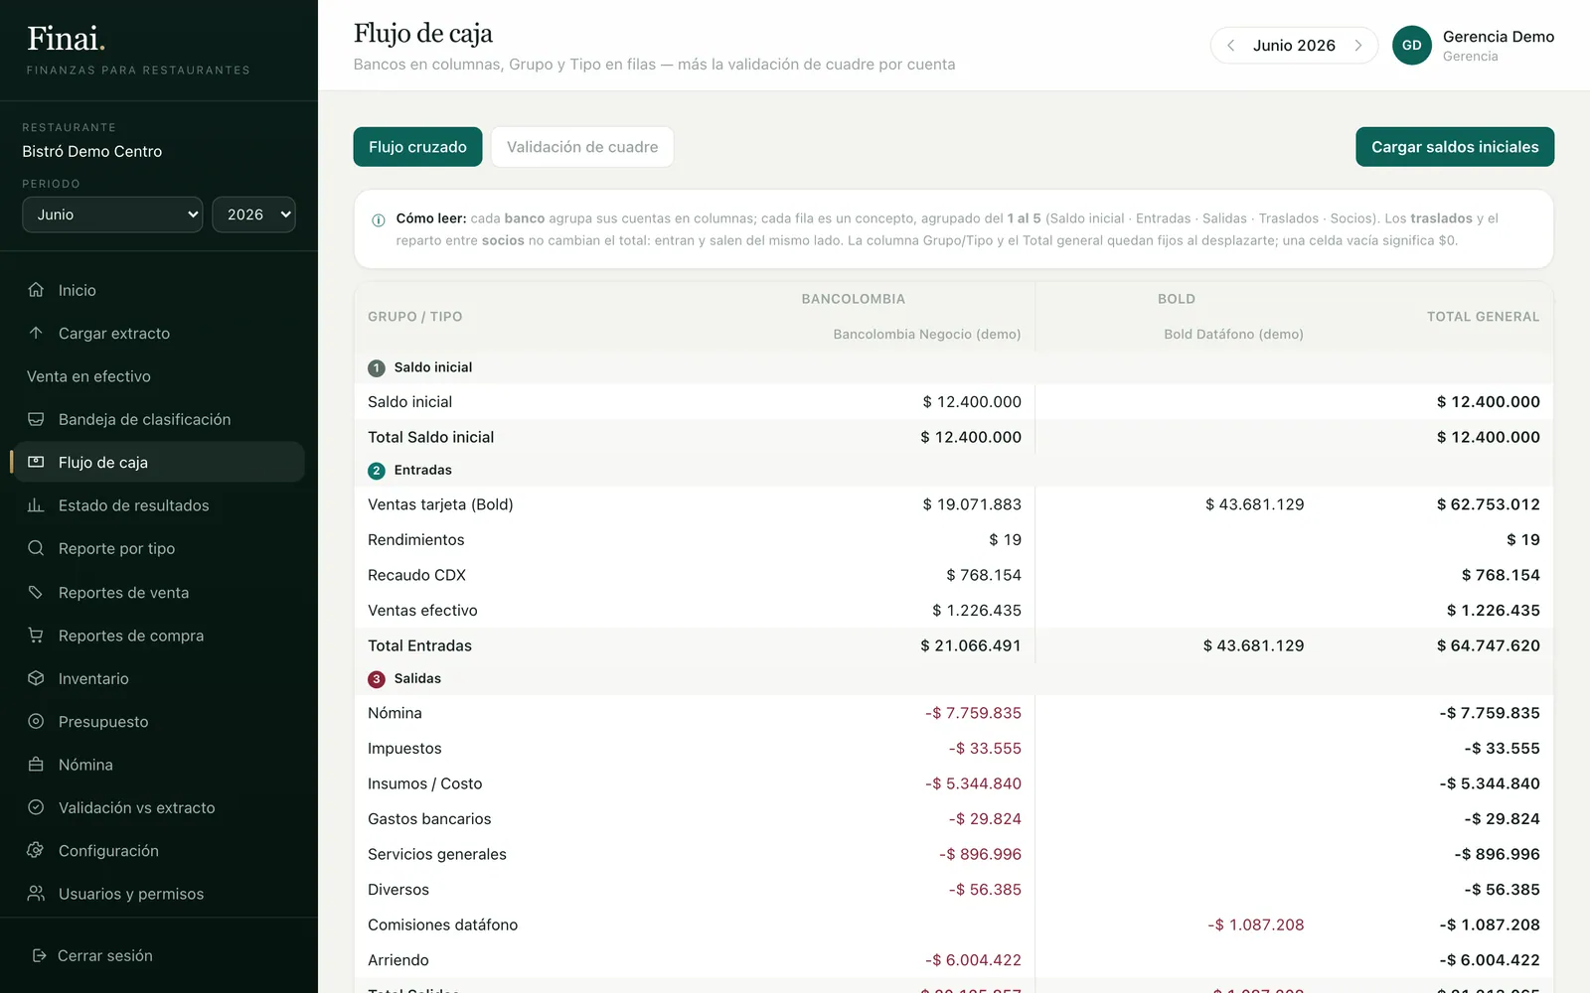Viewport: 1590px width, 993px height.
Task: Click the Inicio home icon
Action: click(x=36, y=290)
